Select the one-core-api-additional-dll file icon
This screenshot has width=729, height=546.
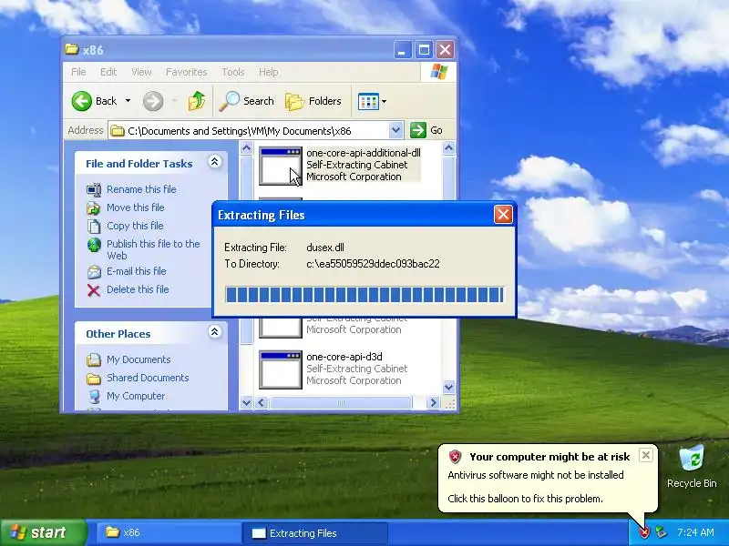tap(281, 166)
